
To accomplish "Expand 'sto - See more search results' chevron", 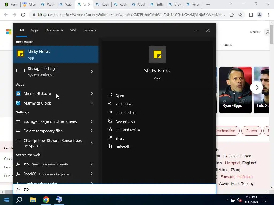I will [x=92, y=164].
